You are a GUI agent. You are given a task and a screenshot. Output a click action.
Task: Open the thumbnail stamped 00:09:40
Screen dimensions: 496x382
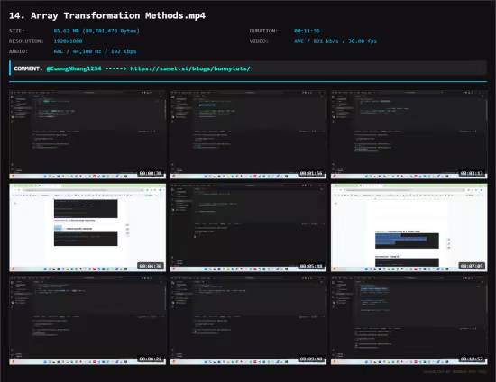248,321
